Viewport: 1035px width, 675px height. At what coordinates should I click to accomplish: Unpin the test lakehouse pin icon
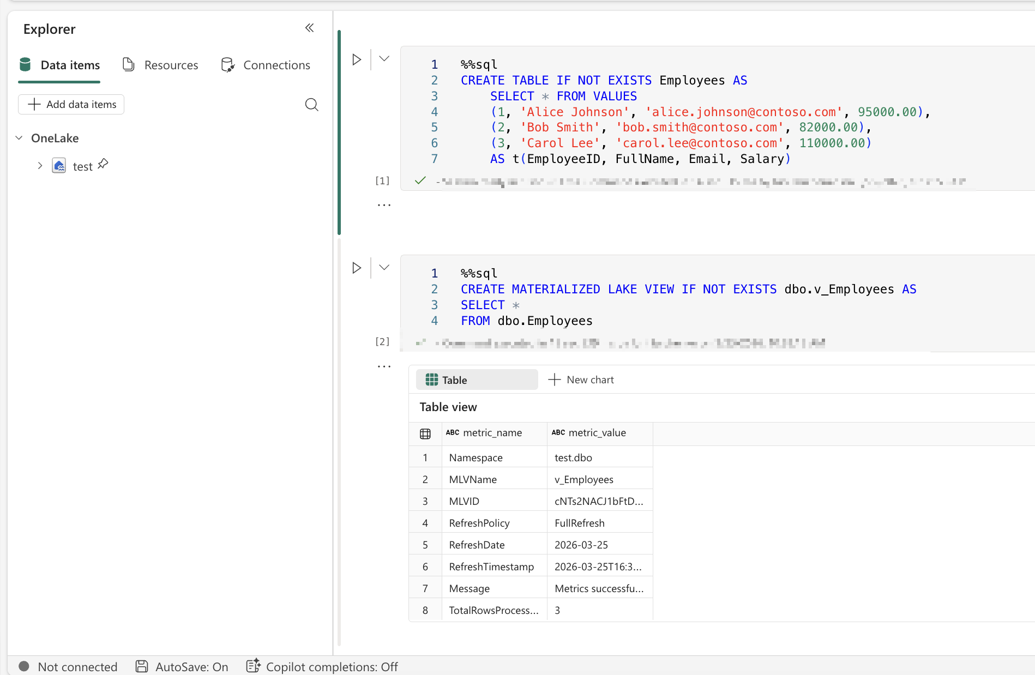(x=103, y=164)
